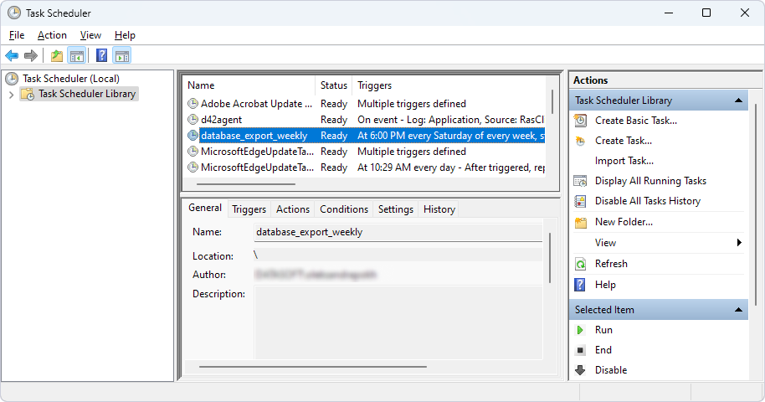Open the Help menu
Viewport: 765px width, 402px height.
125,35
